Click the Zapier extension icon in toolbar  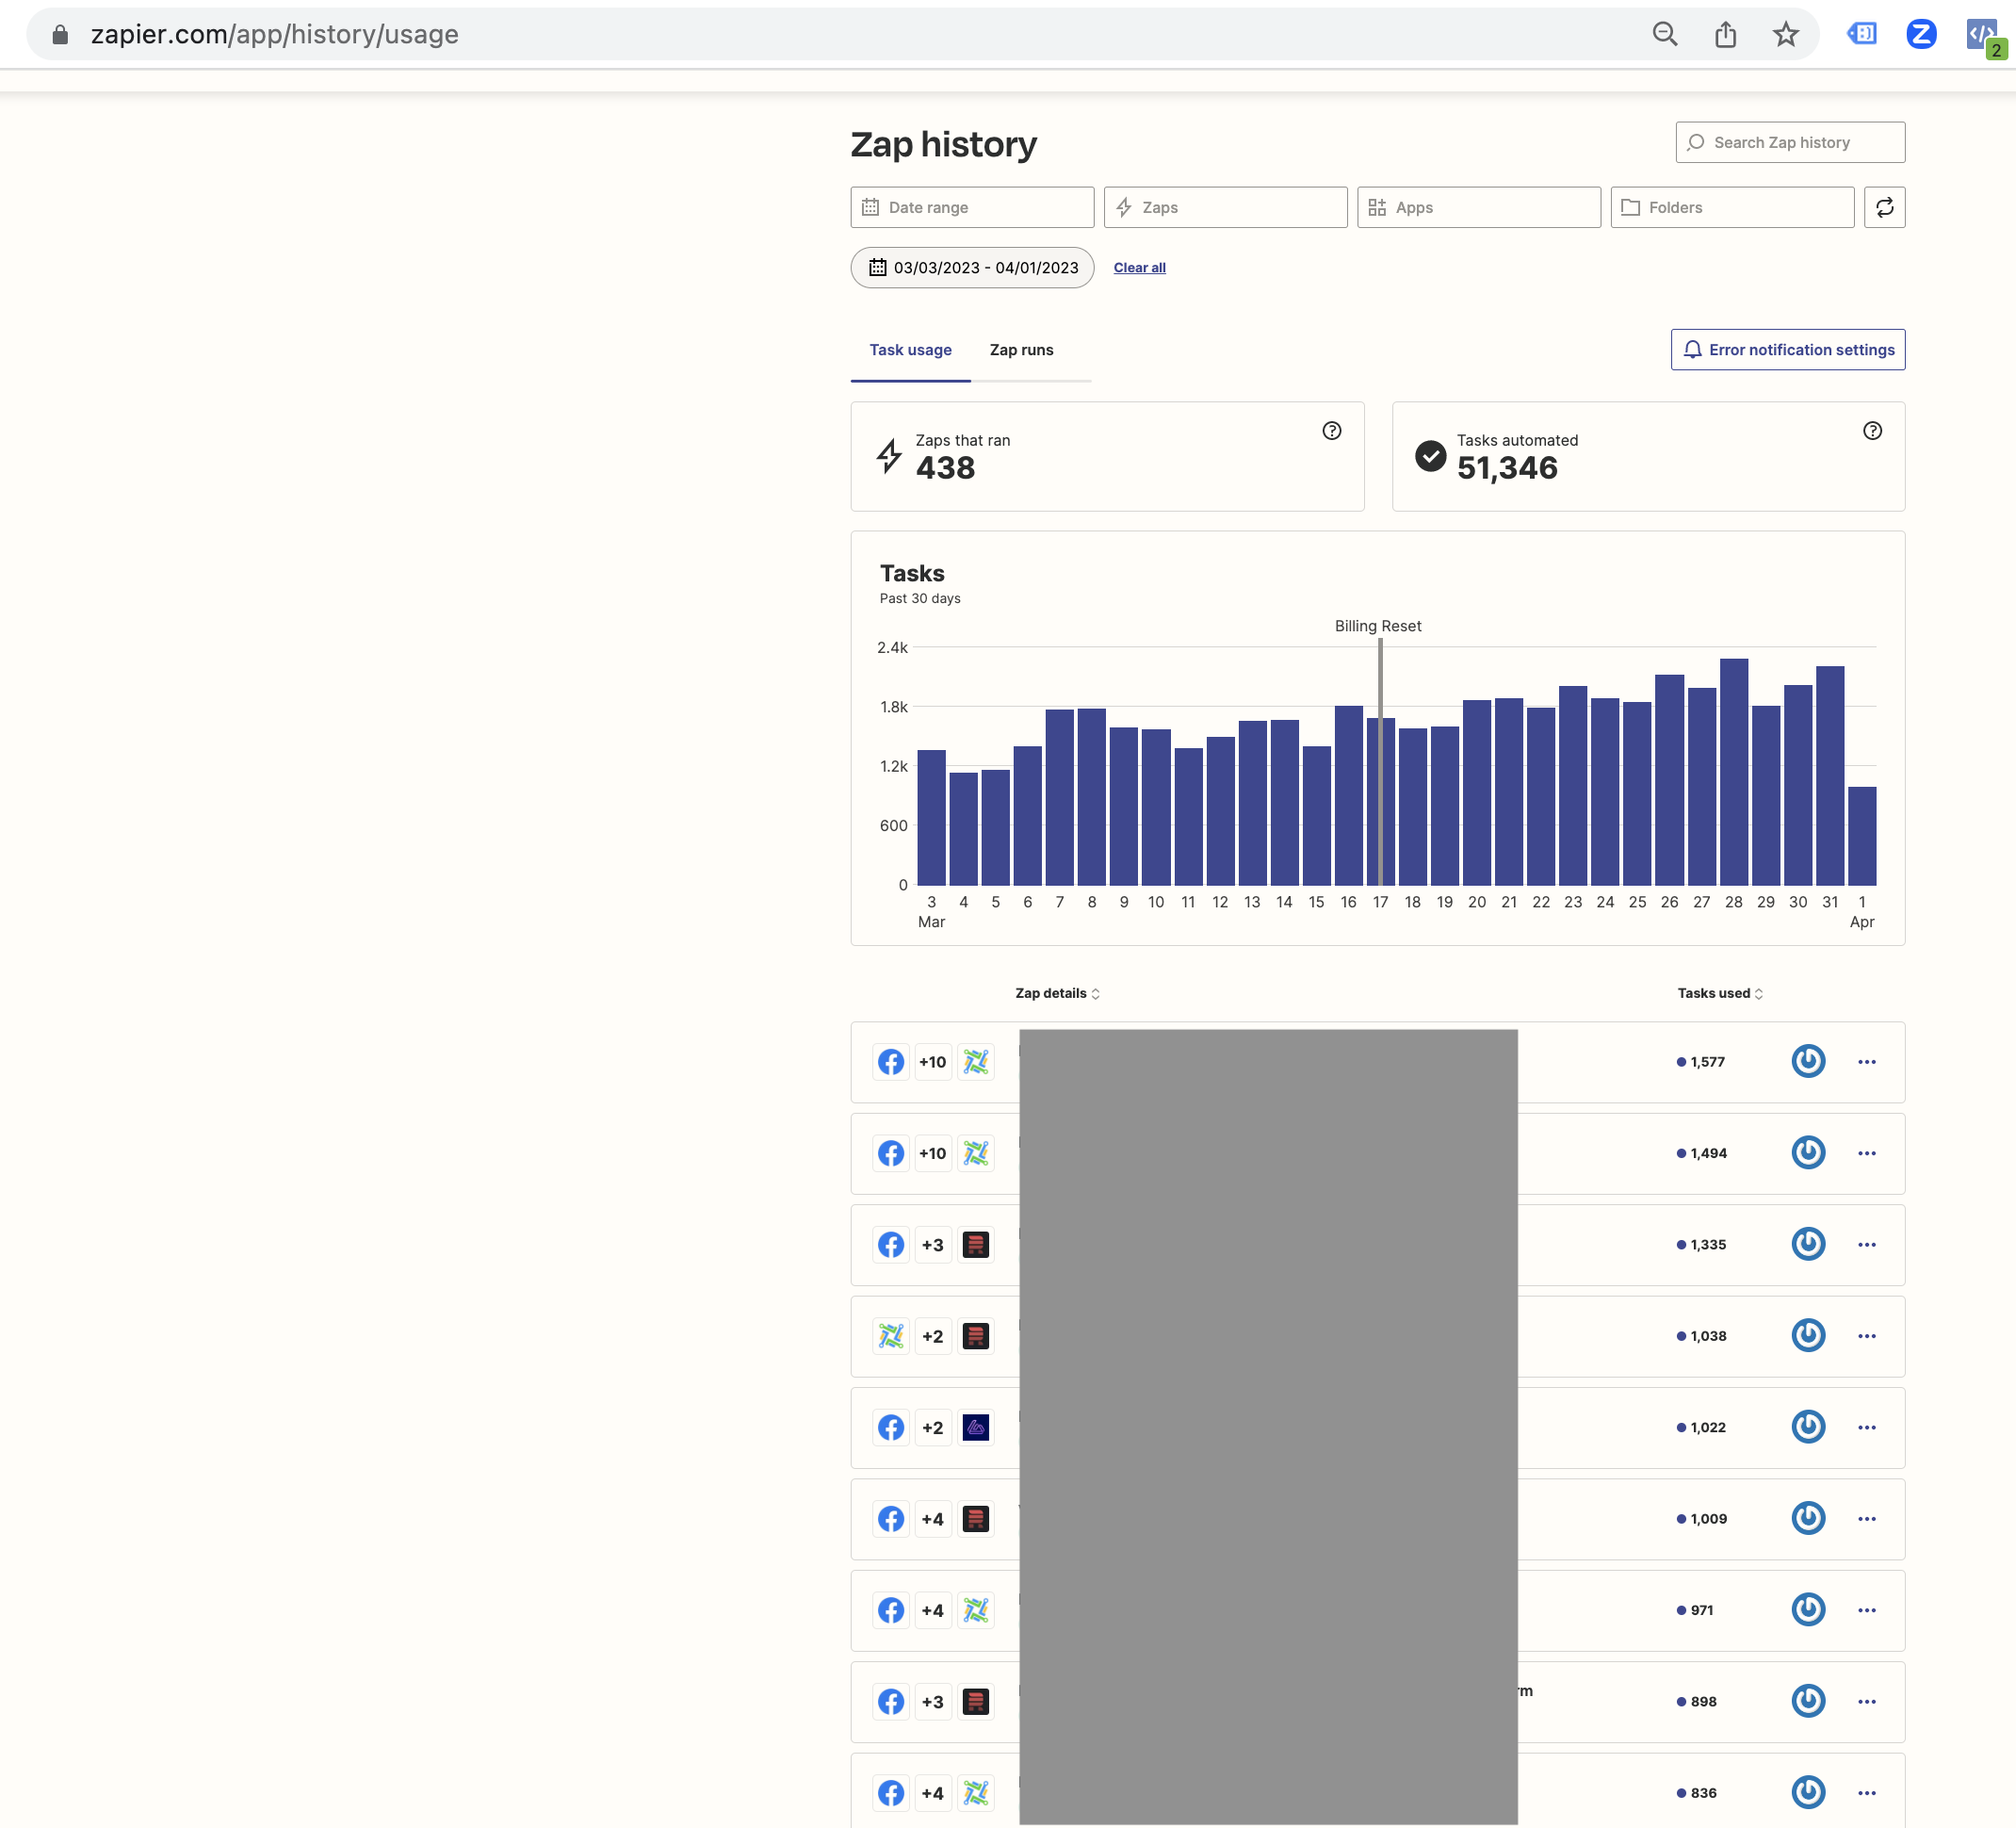click(x=1920, y=35)
